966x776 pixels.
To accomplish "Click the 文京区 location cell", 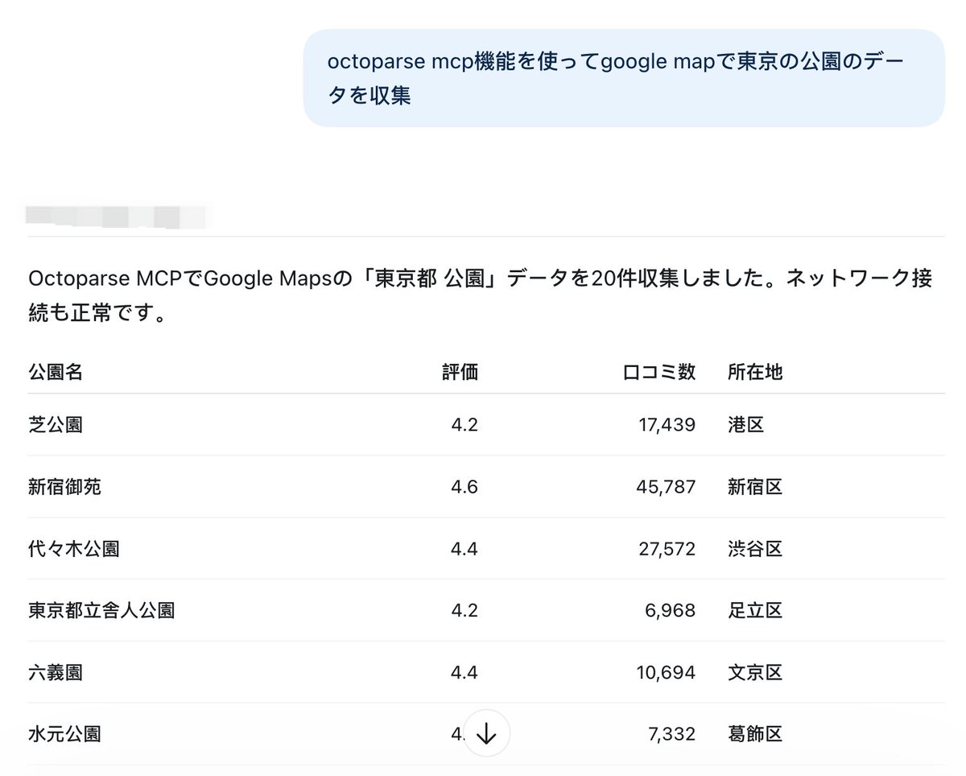I will tap(755, 672).
